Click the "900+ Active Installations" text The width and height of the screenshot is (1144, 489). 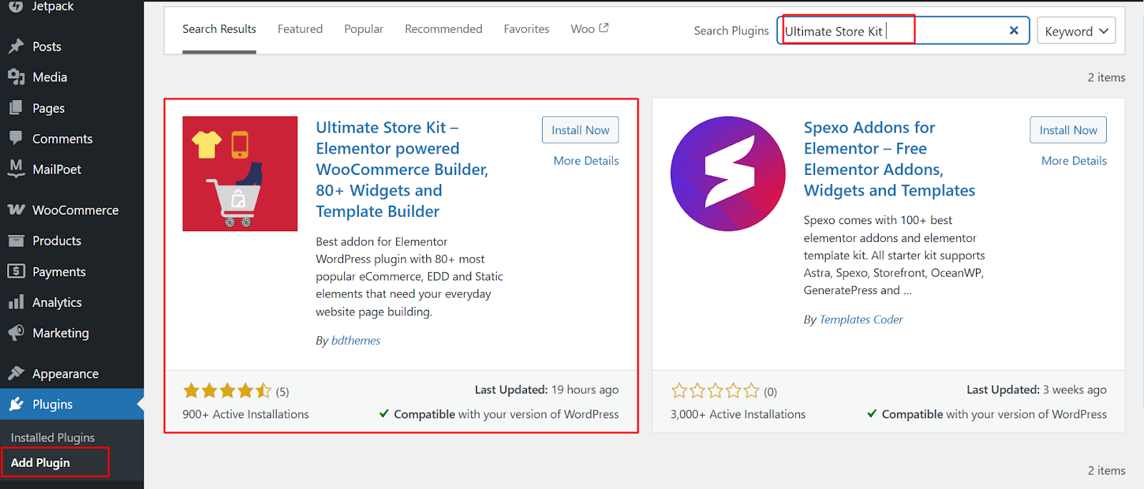click(x=246, y=414)
